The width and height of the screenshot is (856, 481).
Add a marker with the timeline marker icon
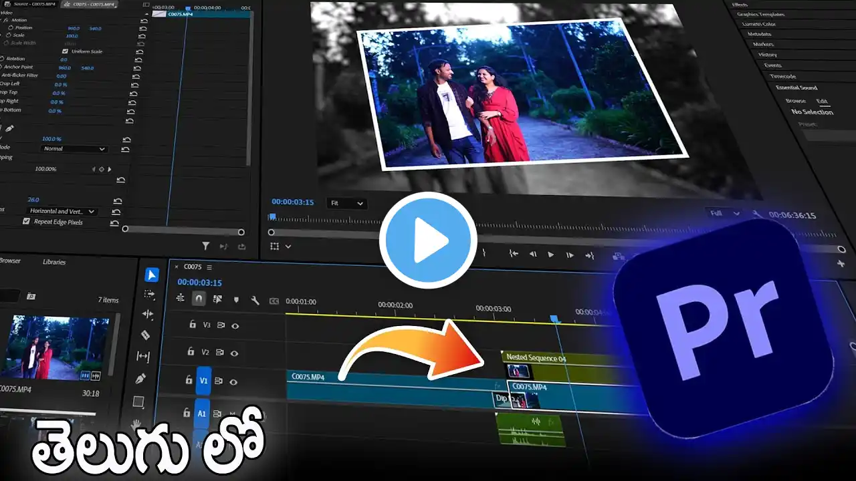[236, 300]
